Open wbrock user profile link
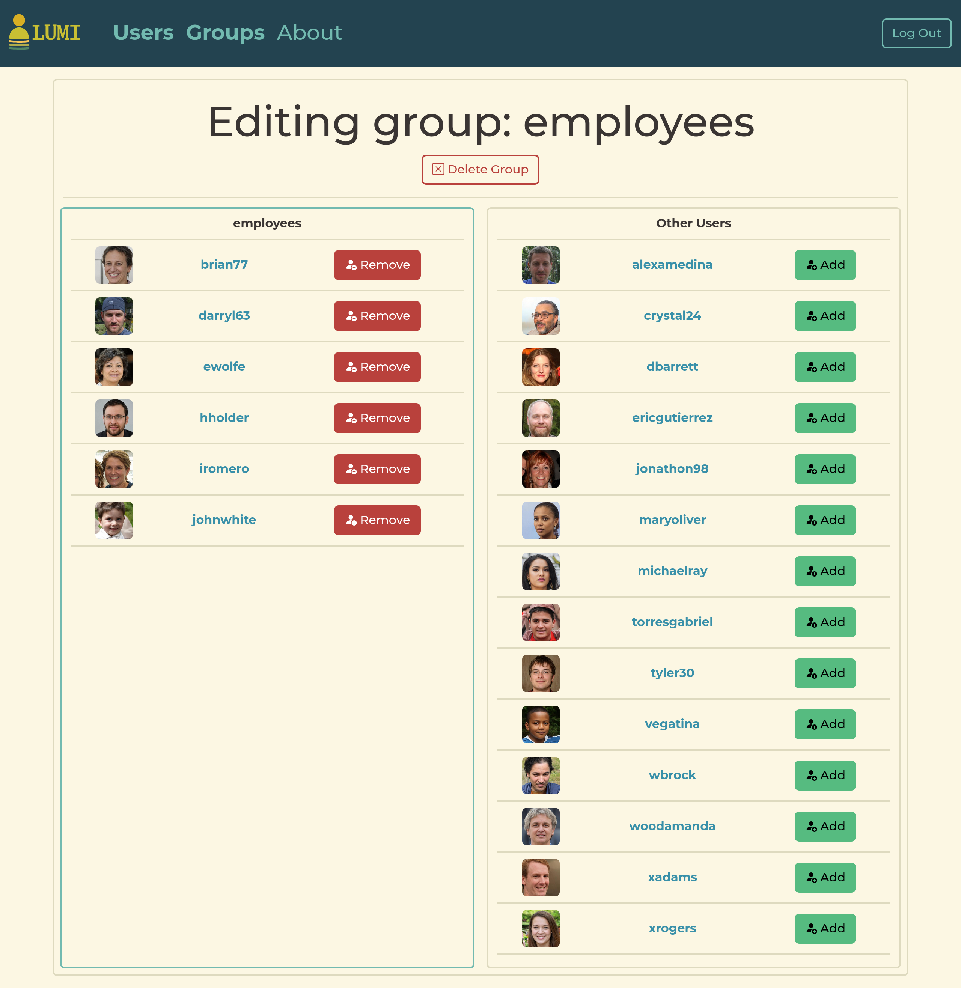Screen dimensions: 961x988 pyautogui.click(x=672, y=774)
